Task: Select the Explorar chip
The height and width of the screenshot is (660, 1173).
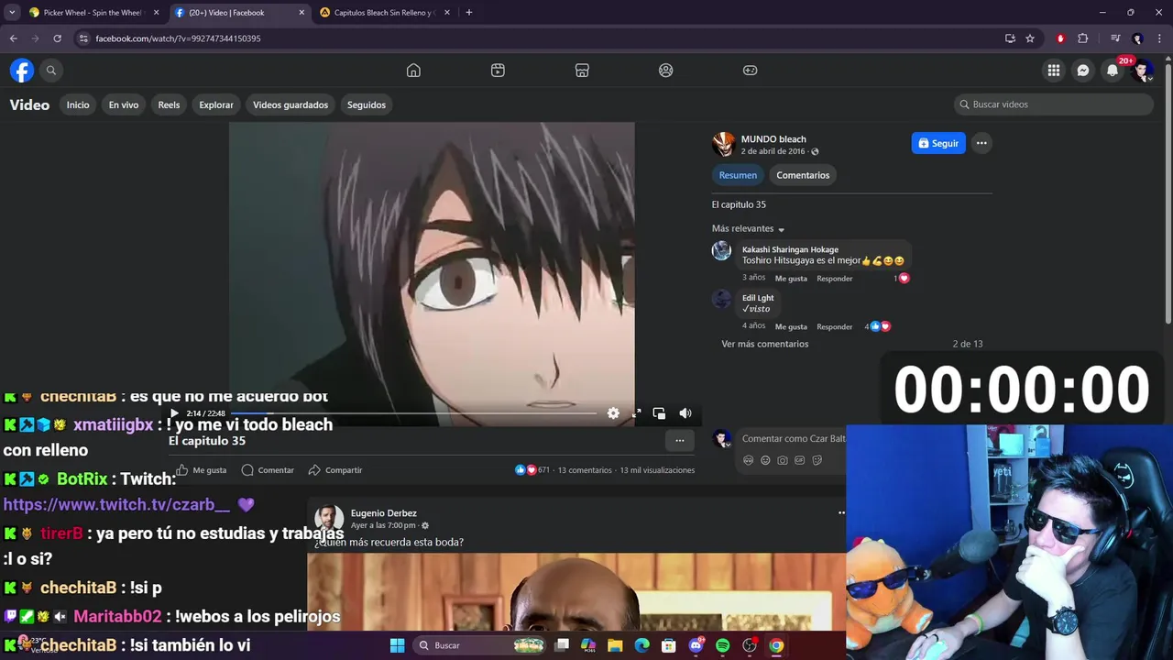Action: point(216,104)
